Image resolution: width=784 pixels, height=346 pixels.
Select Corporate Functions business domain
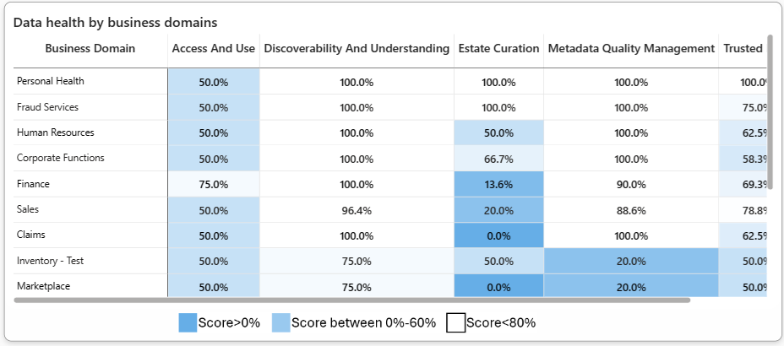click(62, 159)
